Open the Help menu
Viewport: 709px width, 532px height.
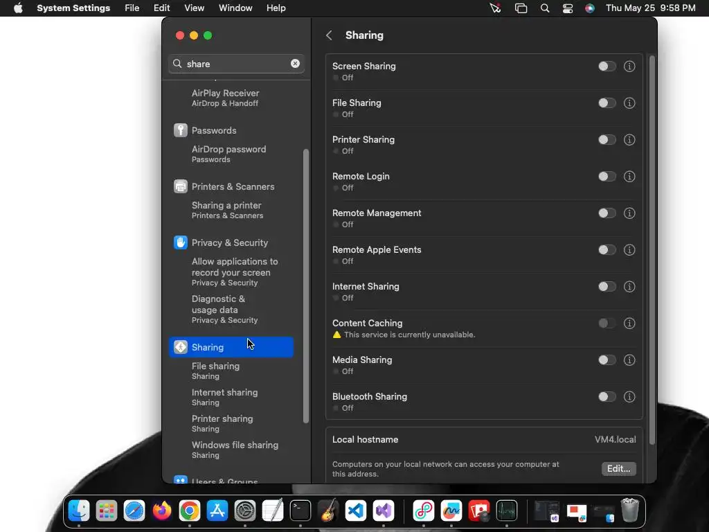point(276,8)
